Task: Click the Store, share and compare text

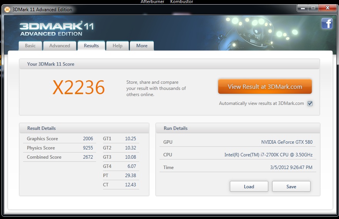Action: 156,88
